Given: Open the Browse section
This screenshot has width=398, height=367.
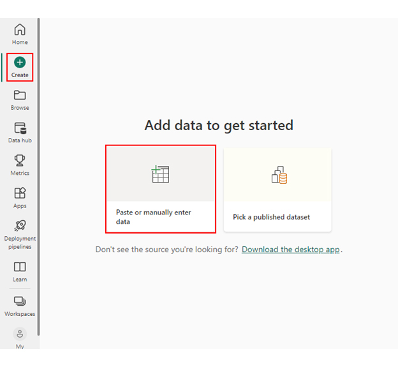Looking at the screenshot, I should click(20, 100).
